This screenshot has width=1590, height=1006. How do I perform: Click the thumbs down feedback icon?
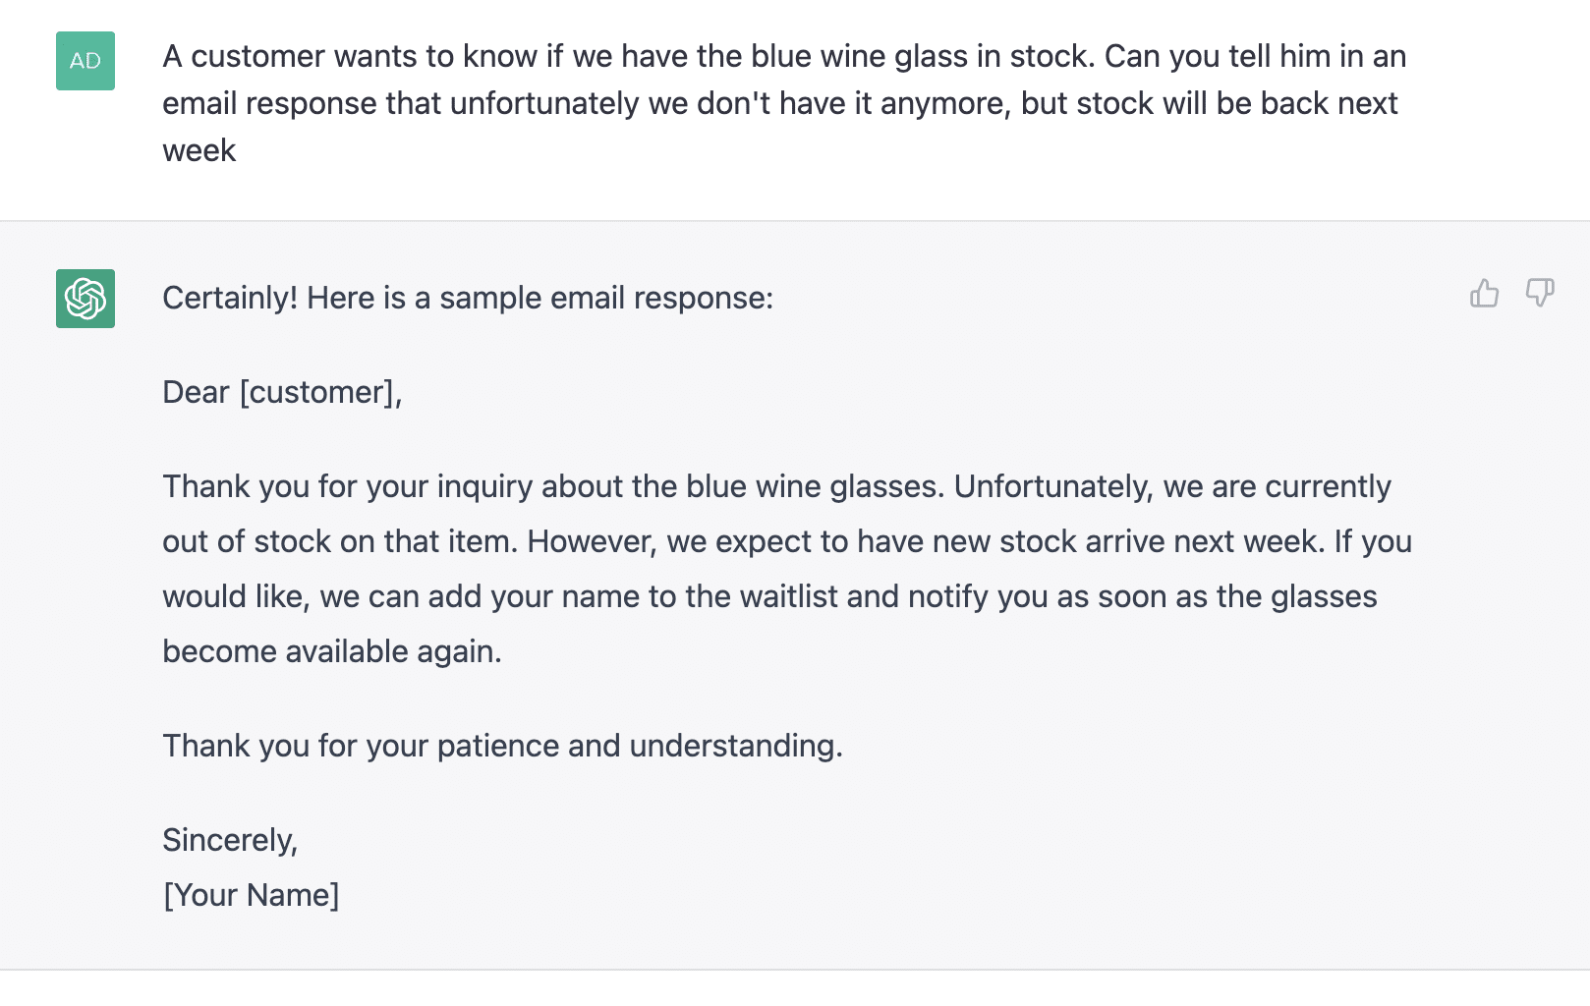1539,293
